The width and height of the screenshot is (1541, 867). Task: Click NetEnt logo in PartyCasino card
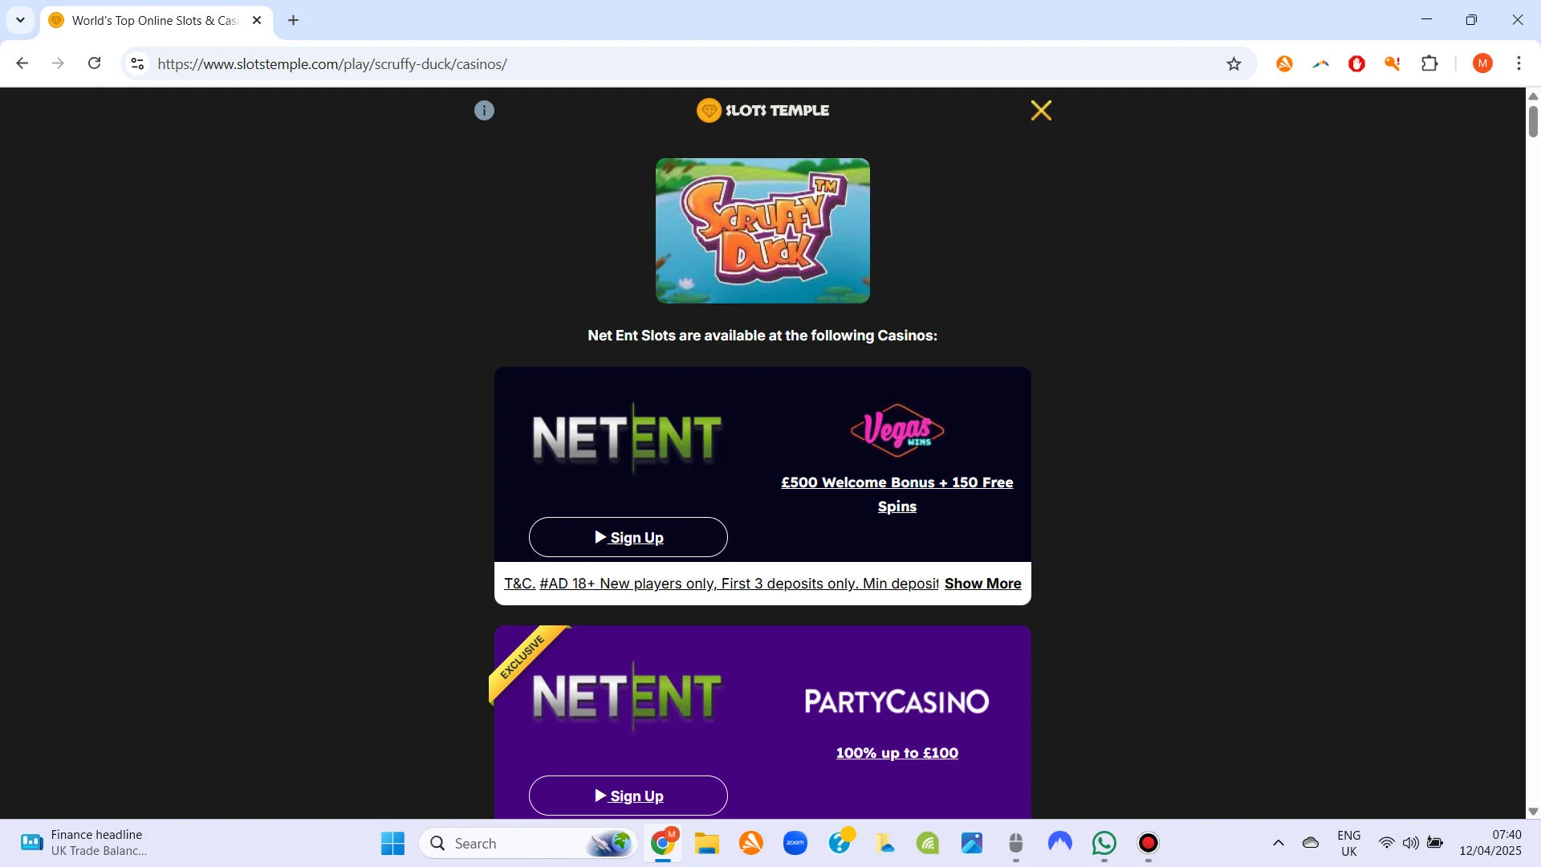pyautogui.click(x=628, y=696)
